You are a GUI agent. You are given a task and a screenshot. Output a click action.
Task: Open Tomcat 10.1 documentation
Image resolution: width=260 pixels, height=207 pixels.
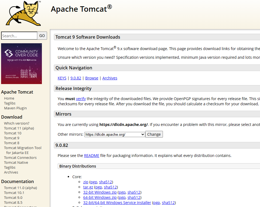[14, 193]
